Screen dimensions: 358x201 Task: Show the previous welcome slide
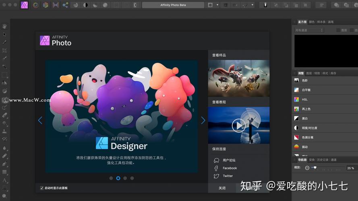coord(40,120)
